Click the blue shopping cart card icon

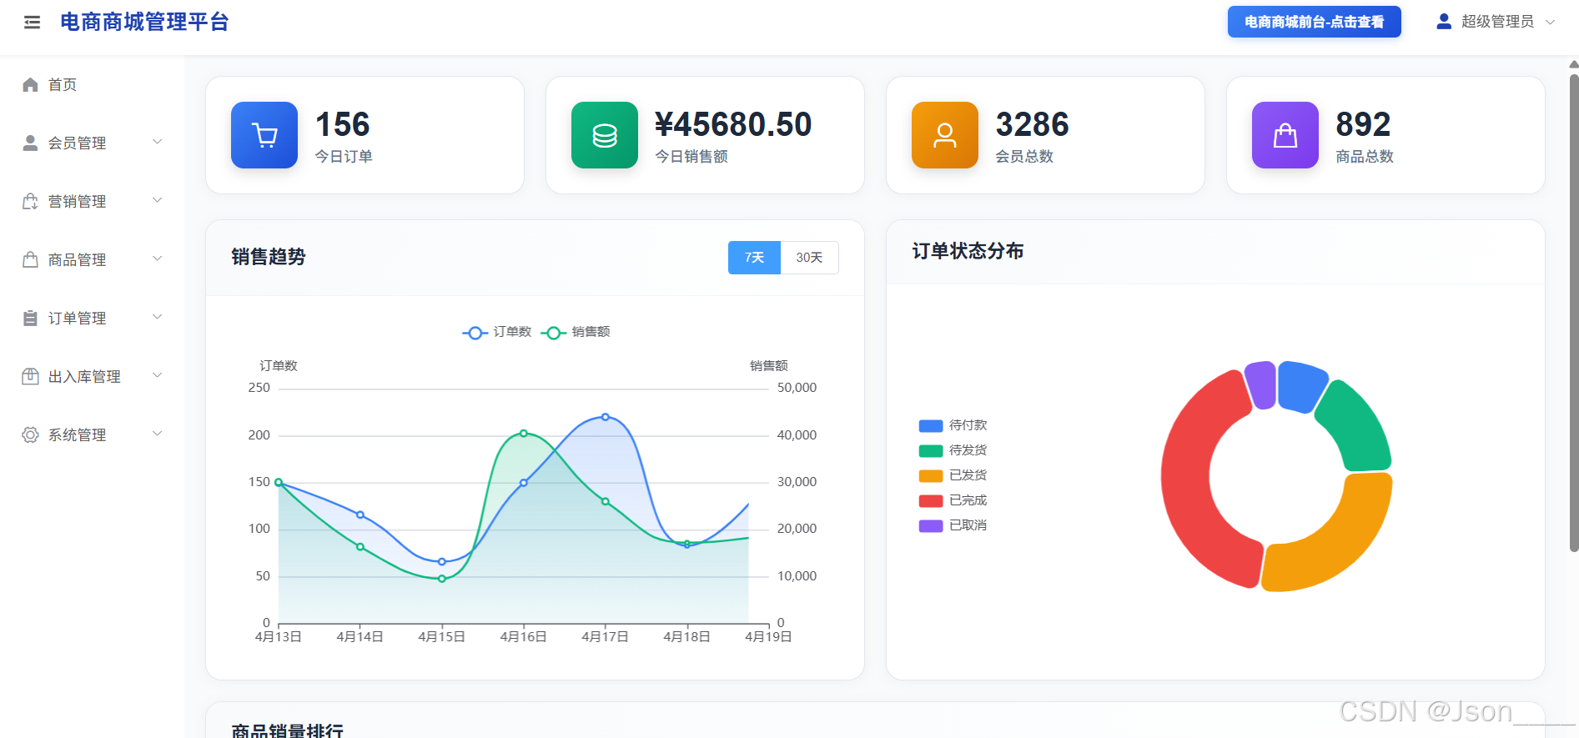coord(264,135)
